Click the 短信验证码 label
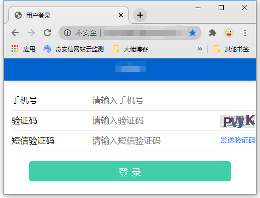Screen dimensions: 260x198 [x=33, y=141]
